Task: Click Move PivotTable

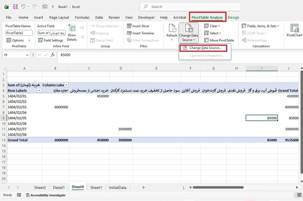Action: coord(219,40)
